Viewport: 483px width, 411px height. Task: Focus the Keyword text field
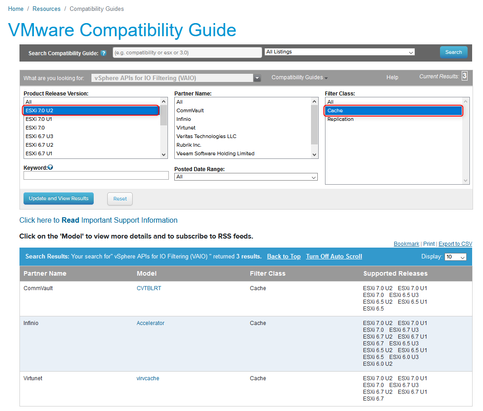pos(96,176)
